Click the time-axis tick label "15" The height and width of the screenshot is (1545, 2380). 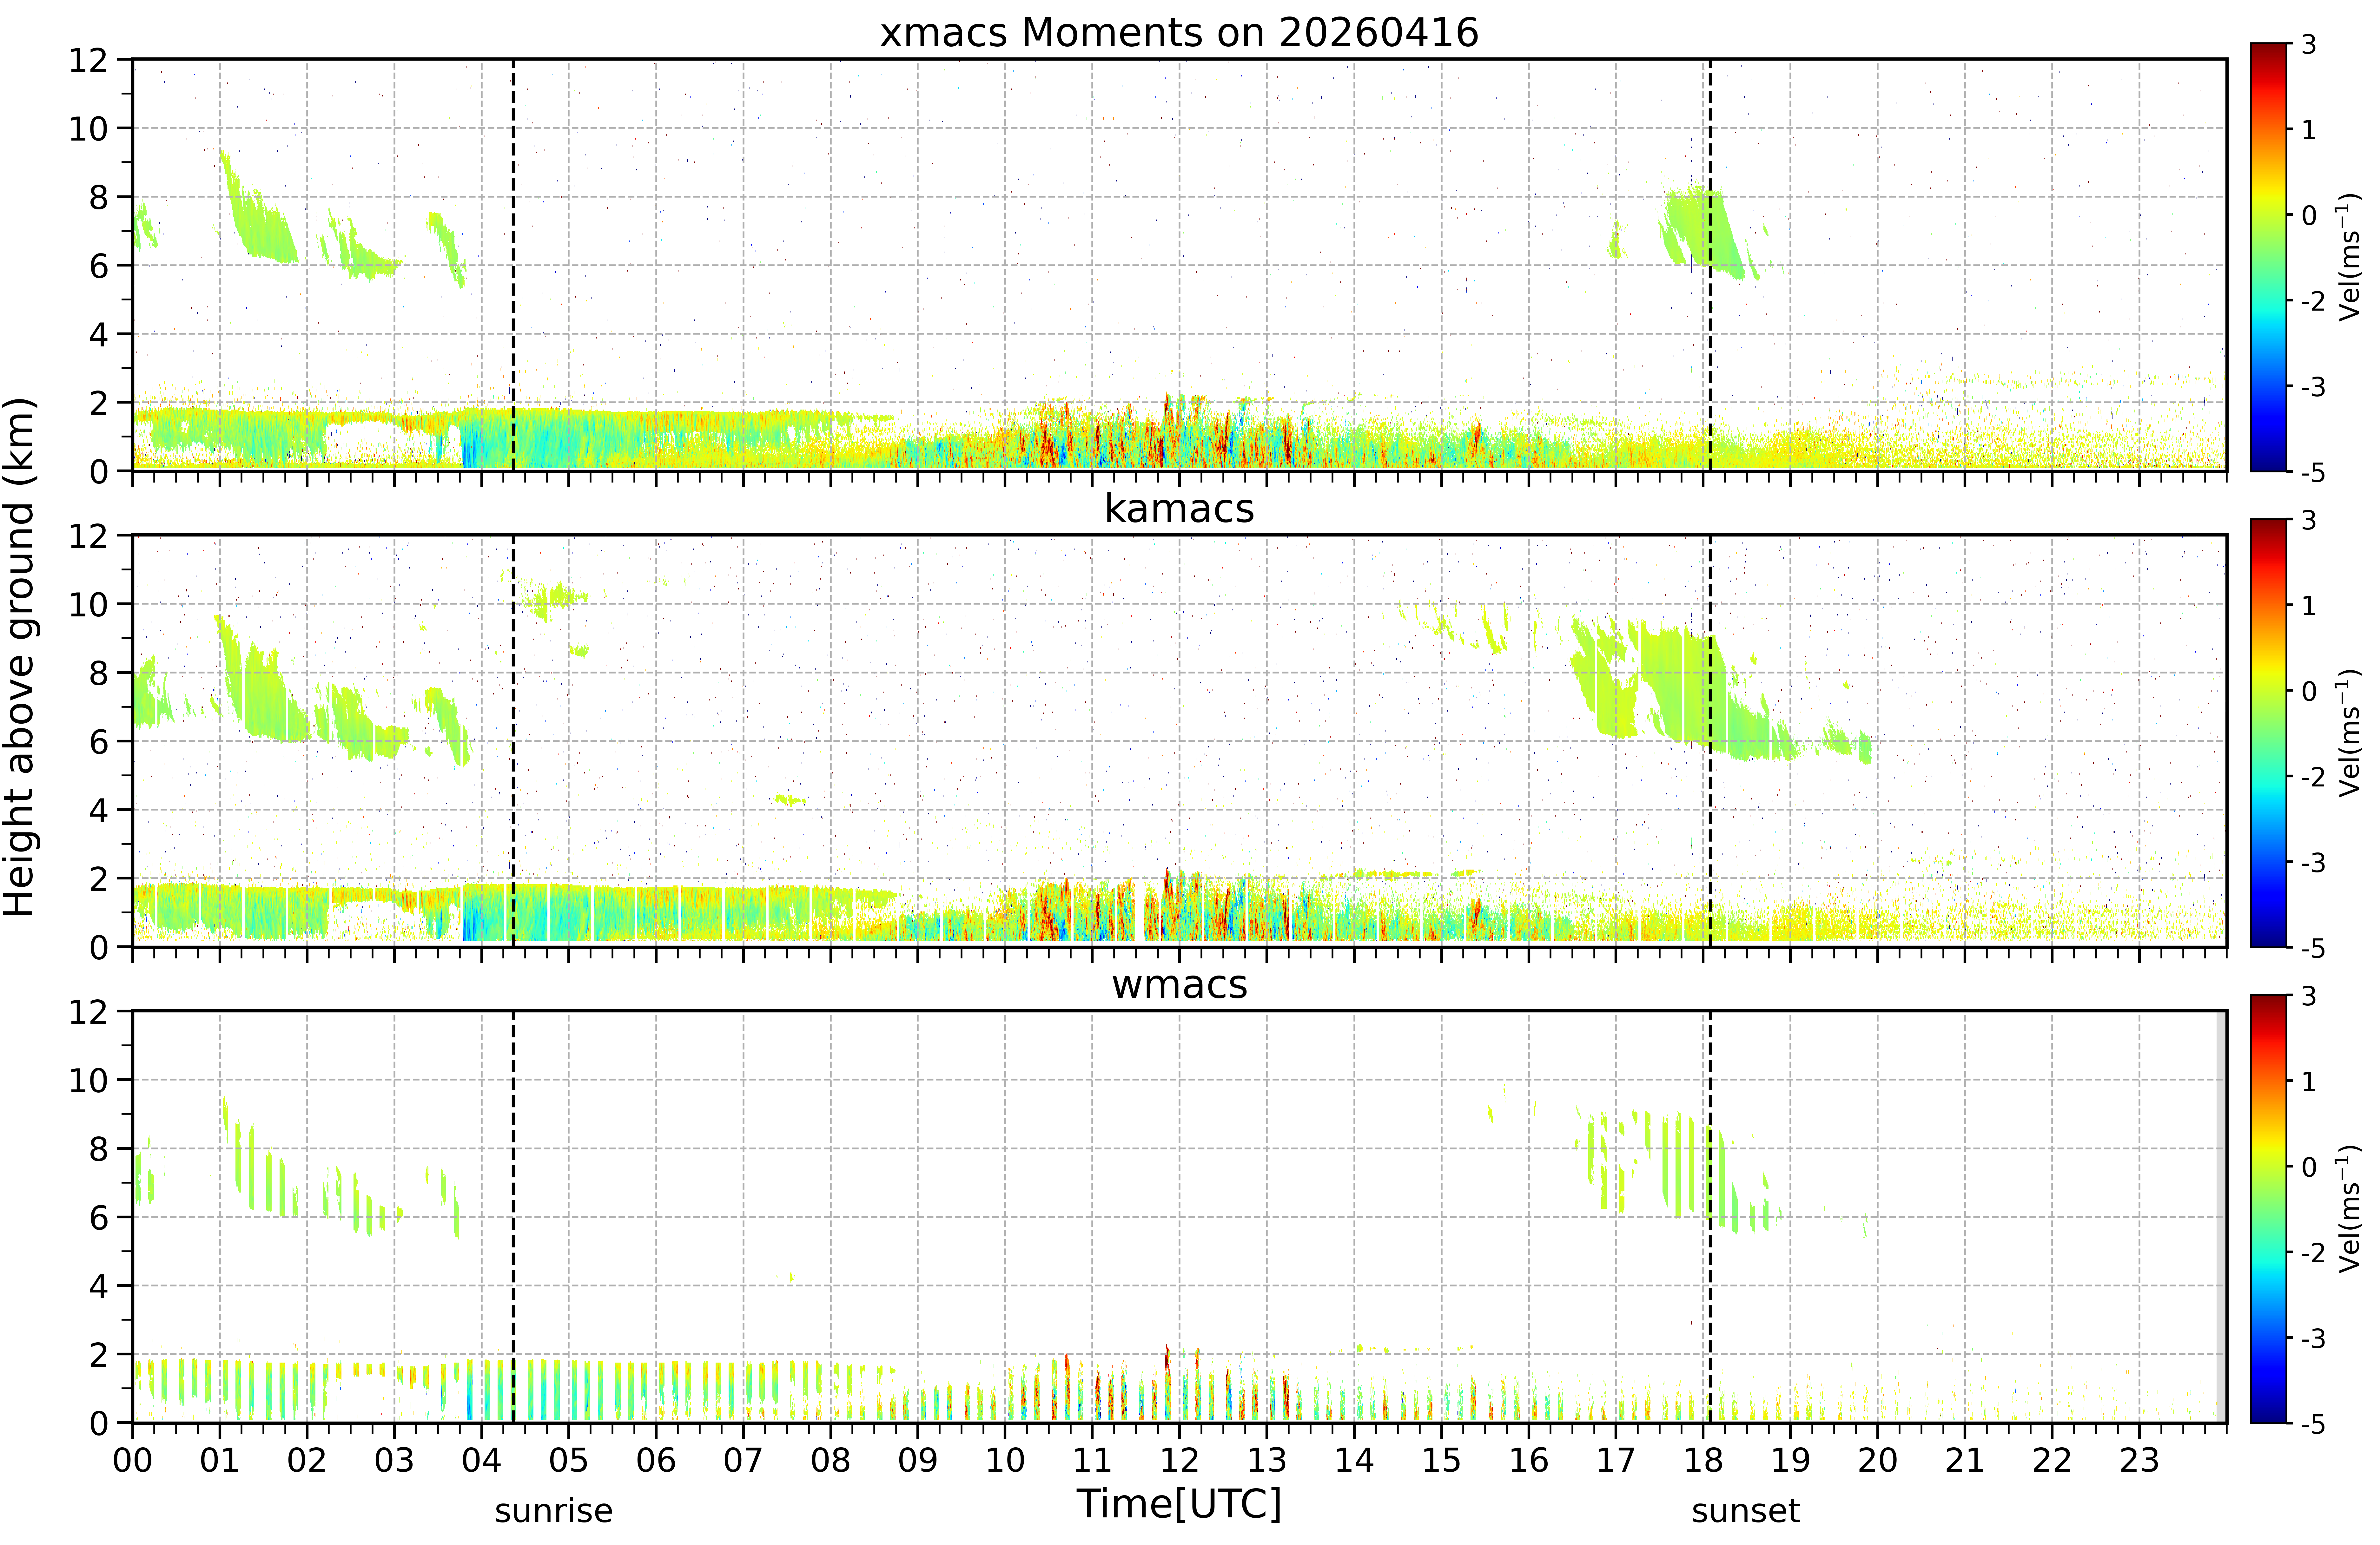(x=1441, y=1461)
